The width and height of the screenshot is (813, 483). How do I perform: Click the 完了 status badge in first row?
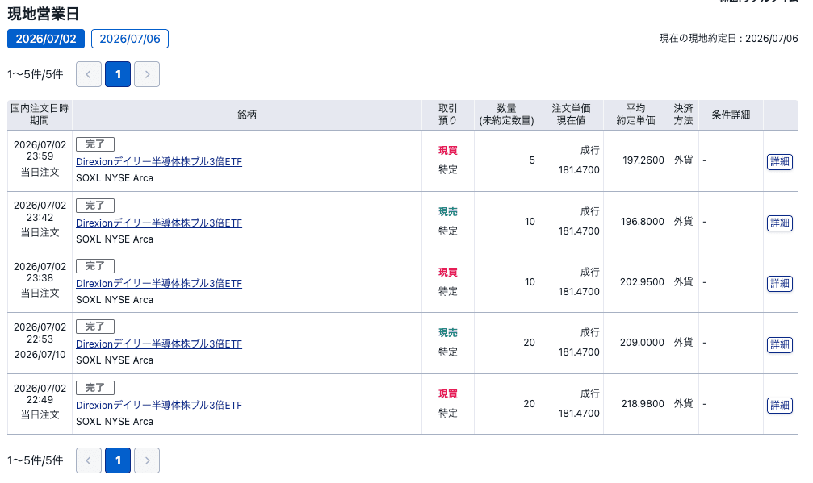pos(95,144)
